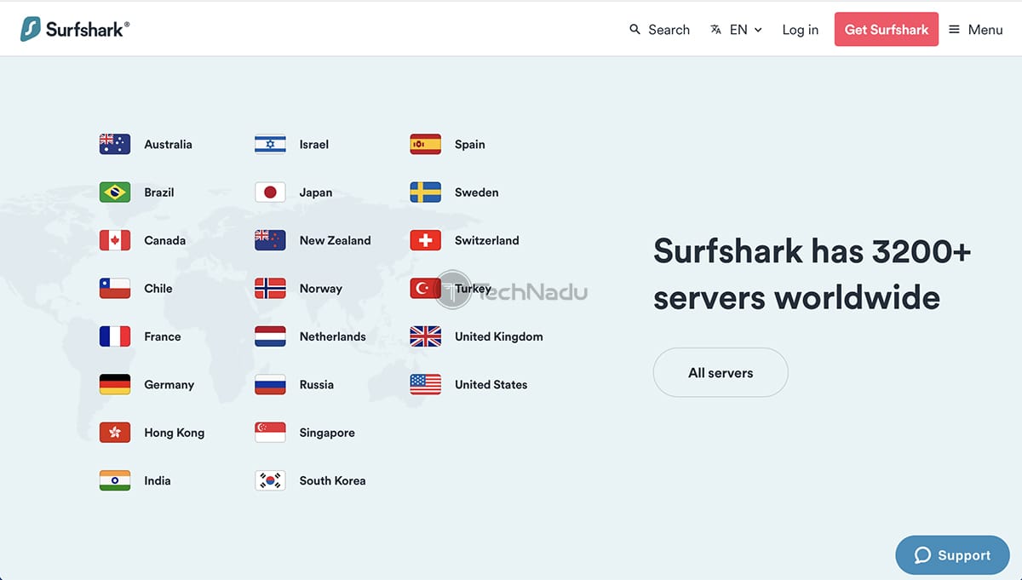This screenshot has width=1022, height=580.
Task: Click the Netherlands flag icon
Action: pos(270,336)
